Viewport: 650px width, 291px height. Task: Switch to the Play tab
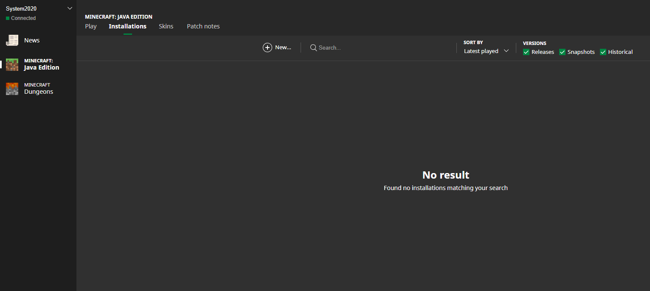[x=91, y=26]
